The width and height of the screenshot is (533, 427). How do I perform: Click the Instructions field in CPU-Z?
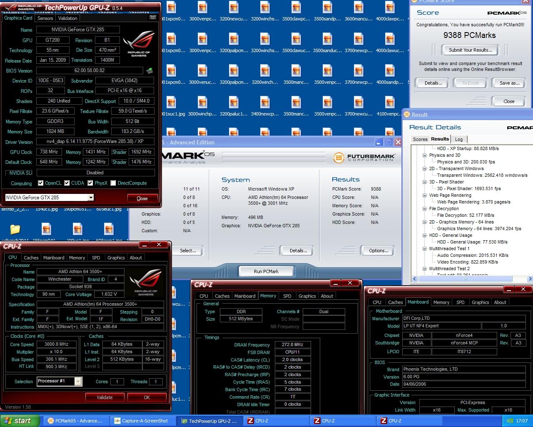(x=100, y=327)
